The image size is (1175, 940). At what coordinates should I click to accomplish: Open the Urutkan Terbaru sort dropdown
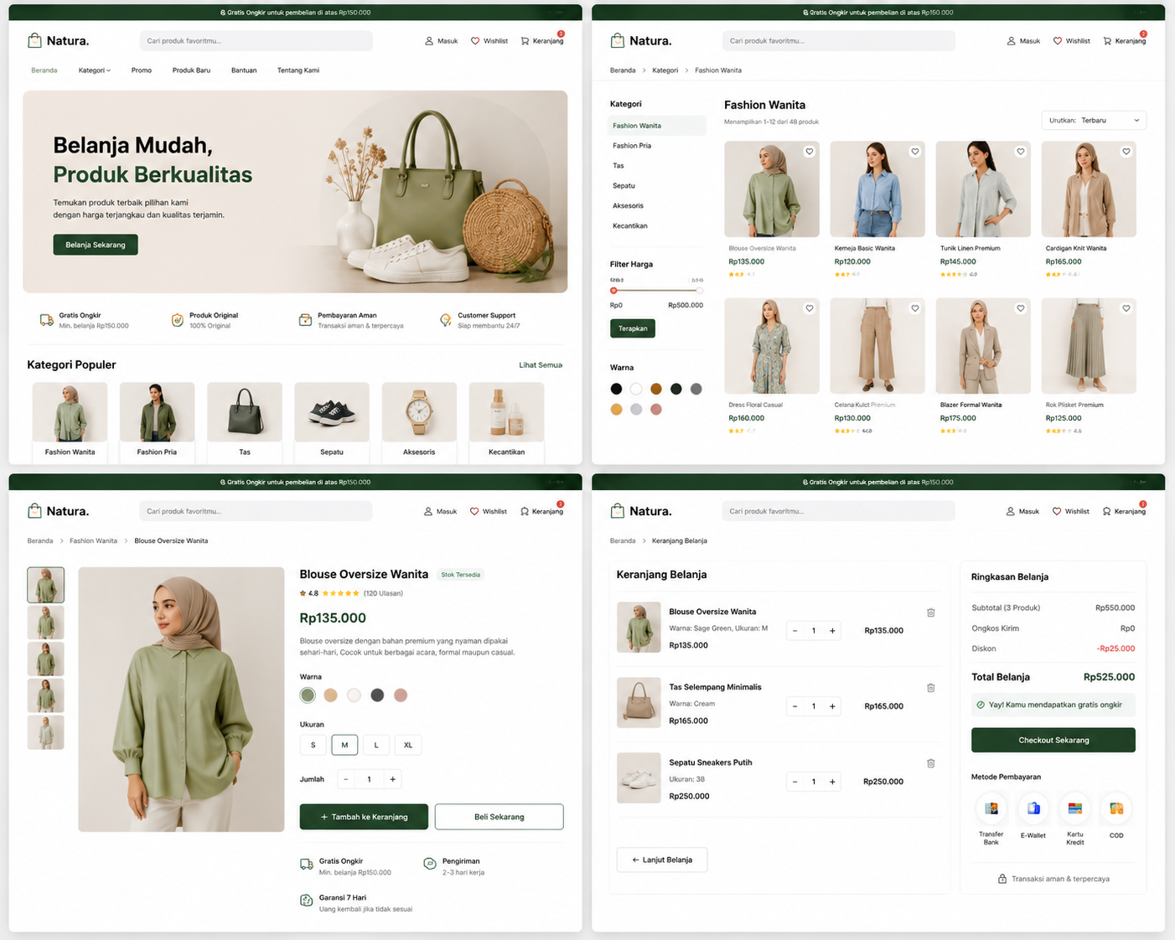1094,121
